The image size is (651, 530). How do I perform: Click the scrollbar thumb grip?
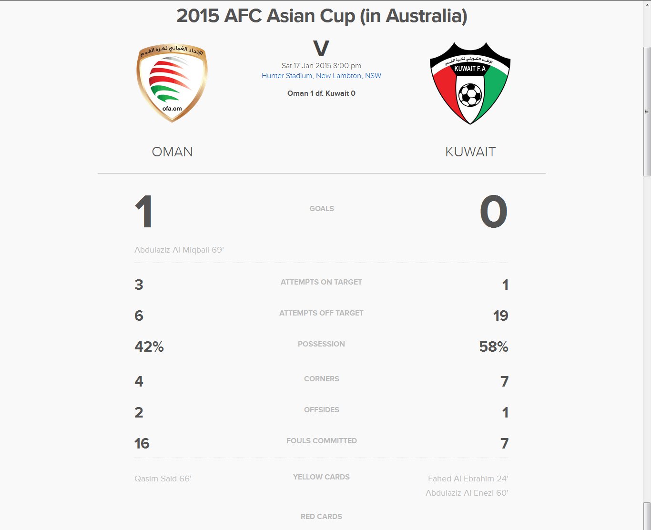[x=647, y=112]
